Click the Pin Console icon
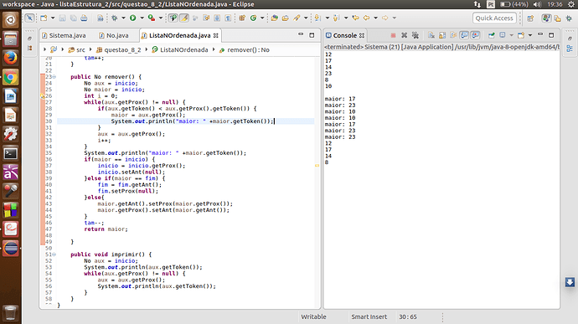The width and height of the screenshot is (578, 324). (x=492, y=35)
